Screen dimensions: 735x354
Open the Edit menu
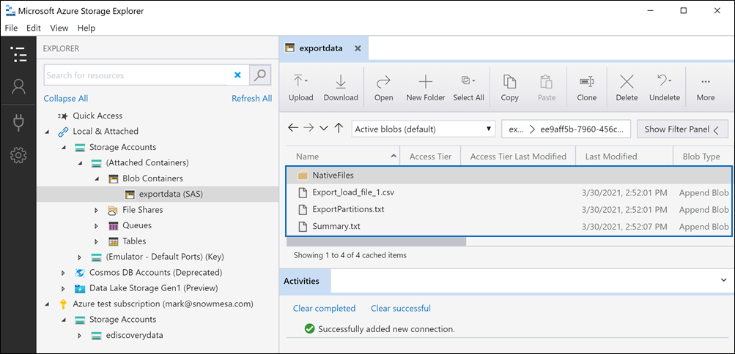pos(34,28)
